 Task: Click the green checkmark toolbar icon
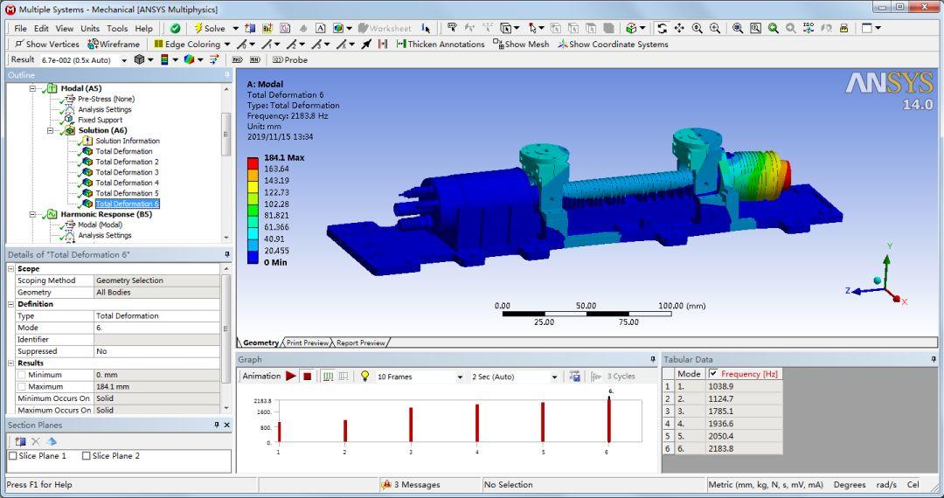point(175,28)
